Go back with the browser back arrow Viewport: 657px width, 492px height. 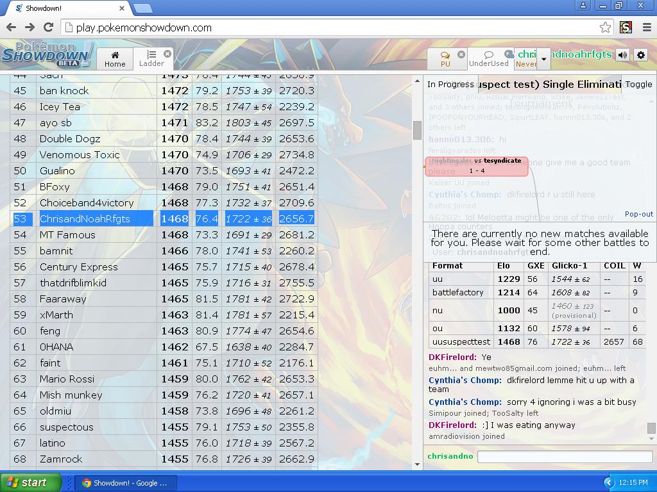point(11,28)
